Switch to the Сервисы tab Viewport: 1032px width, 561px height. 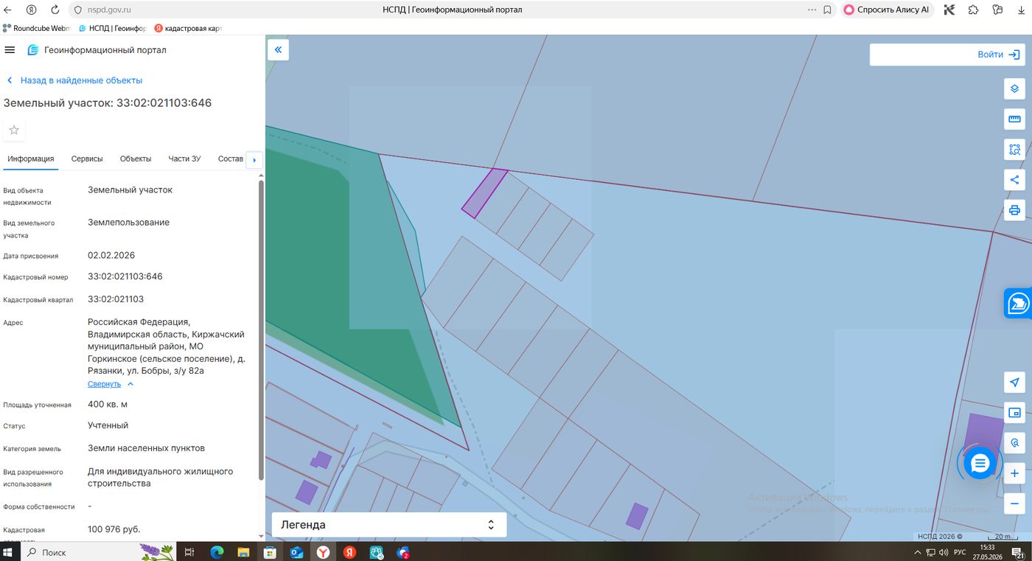tap(87, 158)
